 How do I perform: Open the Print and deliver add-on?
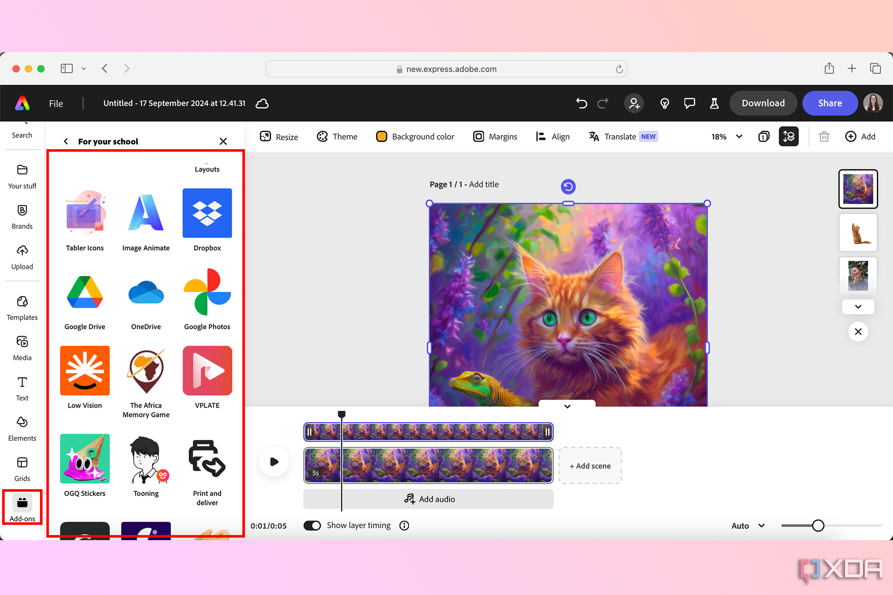click(x=207, y=470)
